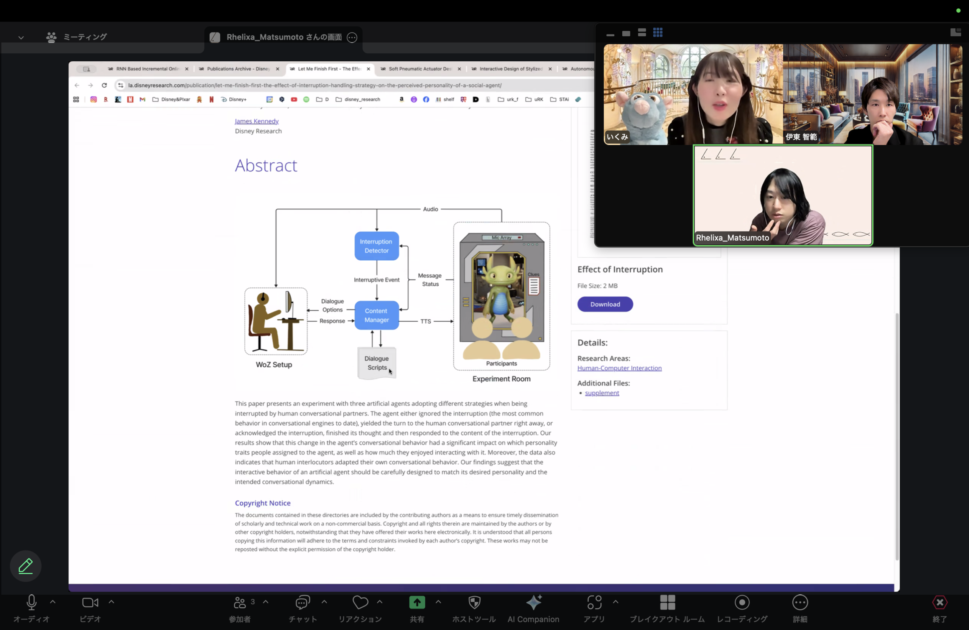This screenshot has width=969, height=630.
Task: Launch AI Companion sparkle icon
Action: (x=534, y=602)
